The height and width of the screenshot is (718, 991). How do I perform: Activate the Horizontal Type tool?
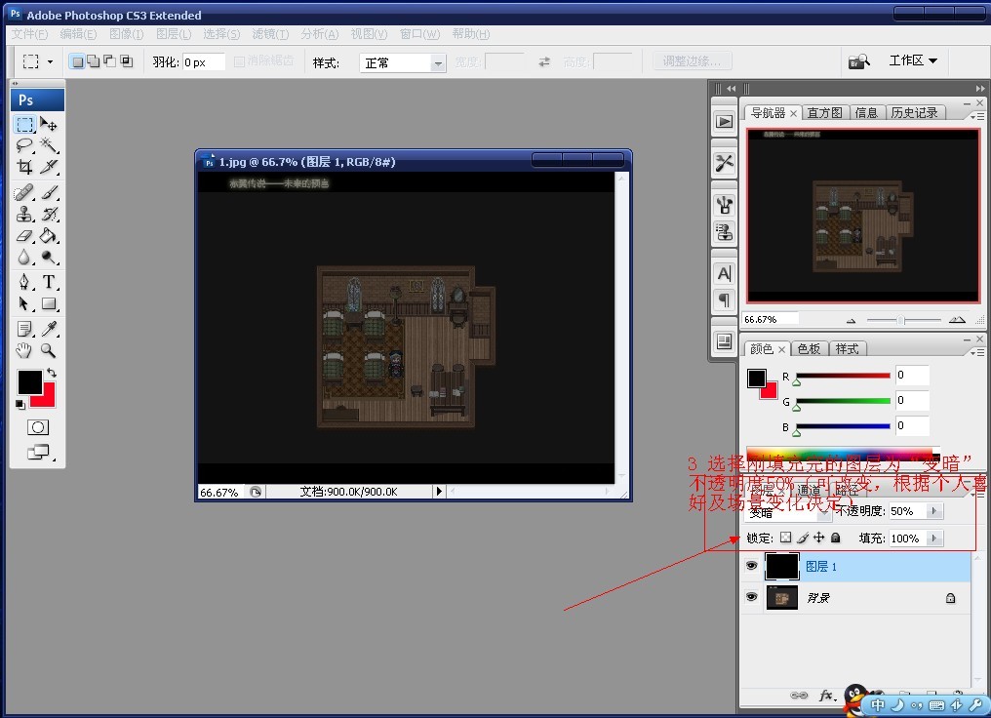[49, 282]
